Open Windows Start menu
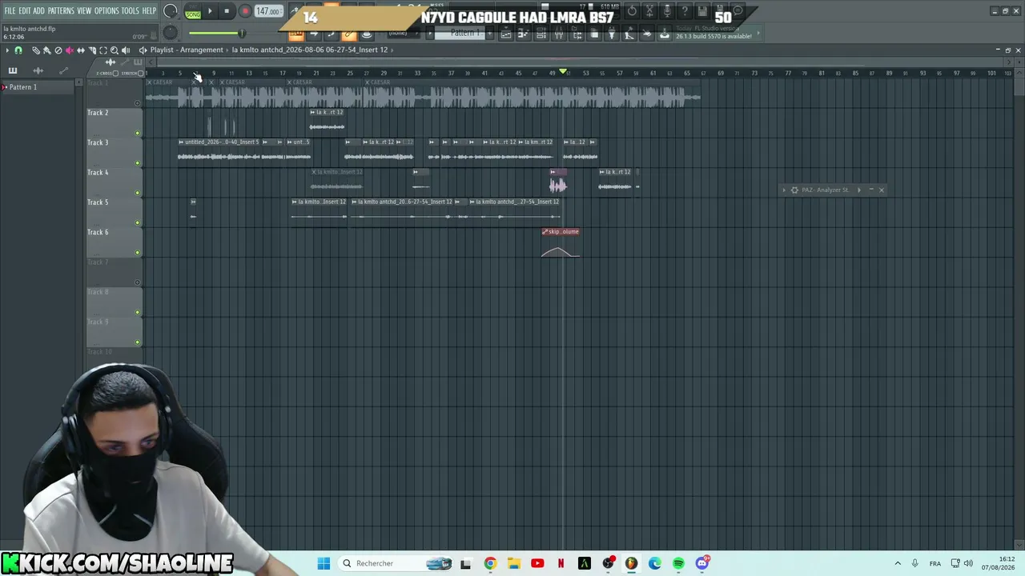This screenshot has height=576, width=1025. (x=324, y=563)
